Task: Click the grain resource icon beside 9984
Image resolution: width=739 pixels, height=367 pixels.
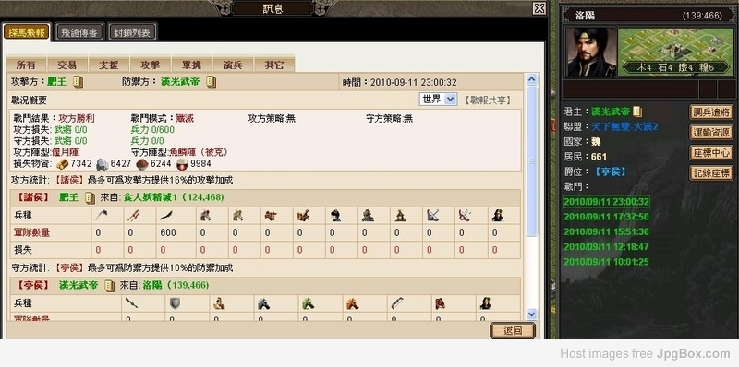Action: point(182,164)
